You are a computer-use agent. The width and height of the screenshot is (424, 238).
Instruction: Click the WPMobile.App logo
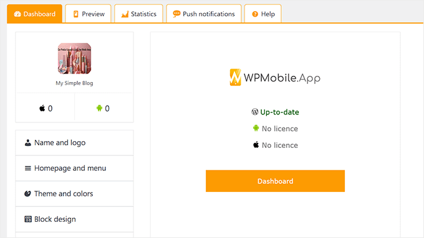275,78
